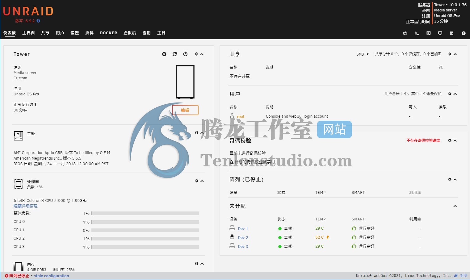Image resolution: width=470 pixels, height=280 pixels.
Task: Click the play icon in Tower panel
Action: pos(164,54)
